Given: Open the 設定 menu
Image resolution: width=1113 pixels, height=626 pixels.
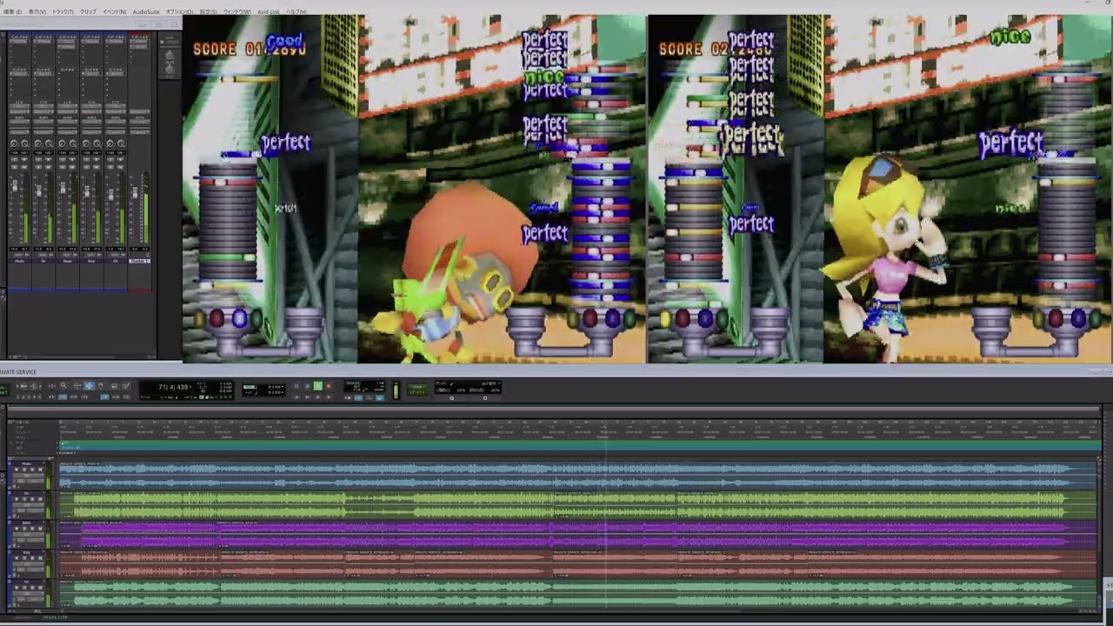Looking at the screenshot, I should [x=208, y=11].
